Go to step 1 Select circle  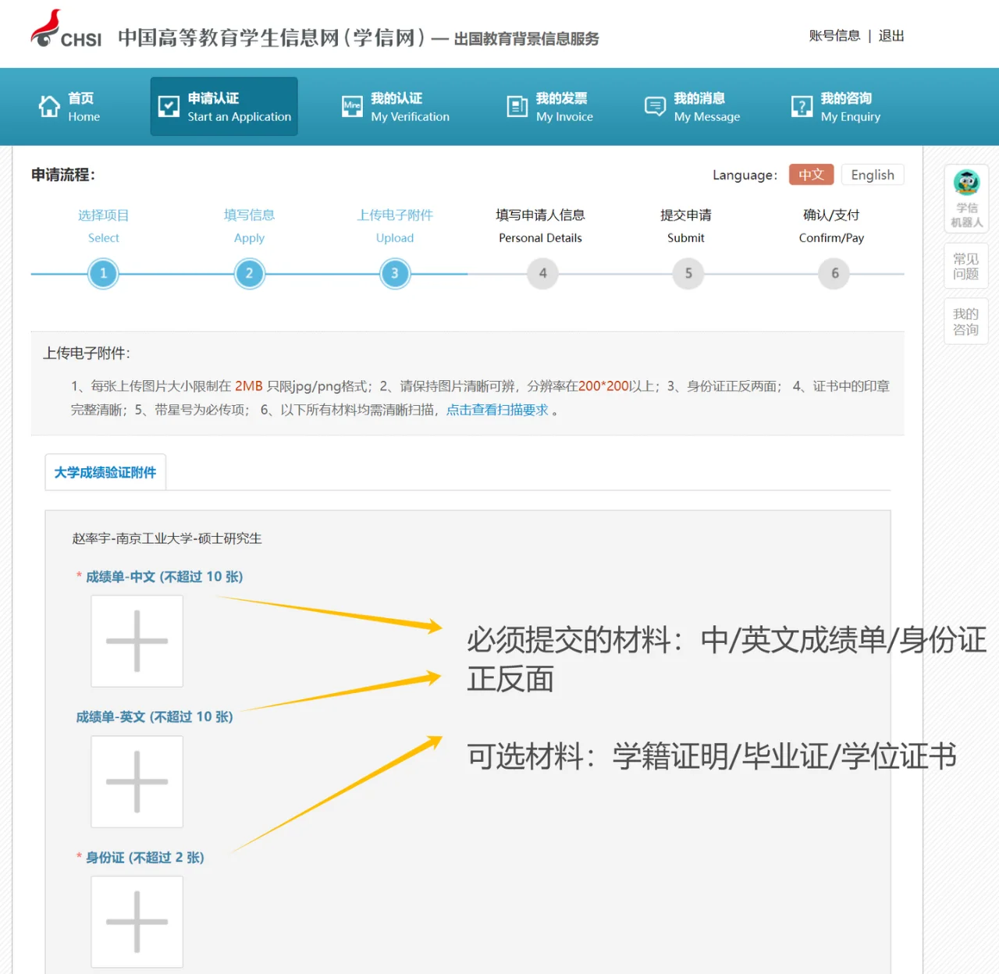pyautogui.click(x=103, y=274)
